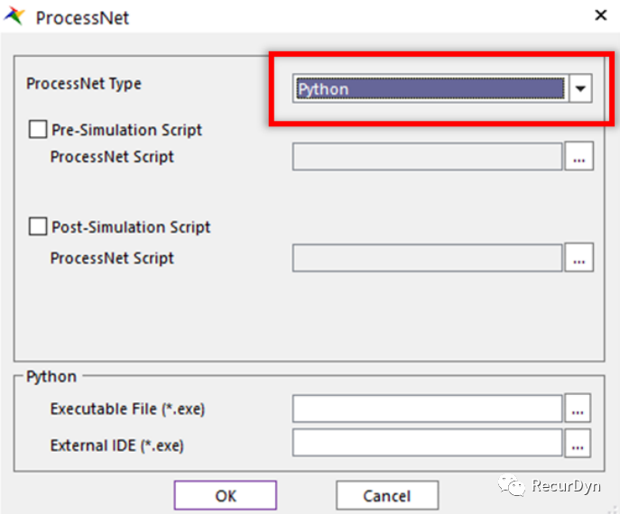The width and height of the screenshot is (620, 514).
Task: Open the ProcessNet Type dropdown arrow
Action: point(580,88)
